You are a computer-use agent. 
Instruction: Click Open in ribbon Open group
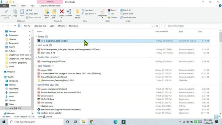click(x=112, y=10)
